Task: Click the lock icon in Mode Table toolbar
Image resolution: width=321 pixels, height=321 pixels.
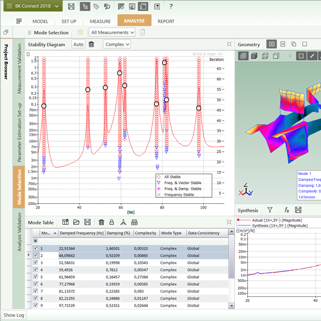Action: (x=111, y=222)
